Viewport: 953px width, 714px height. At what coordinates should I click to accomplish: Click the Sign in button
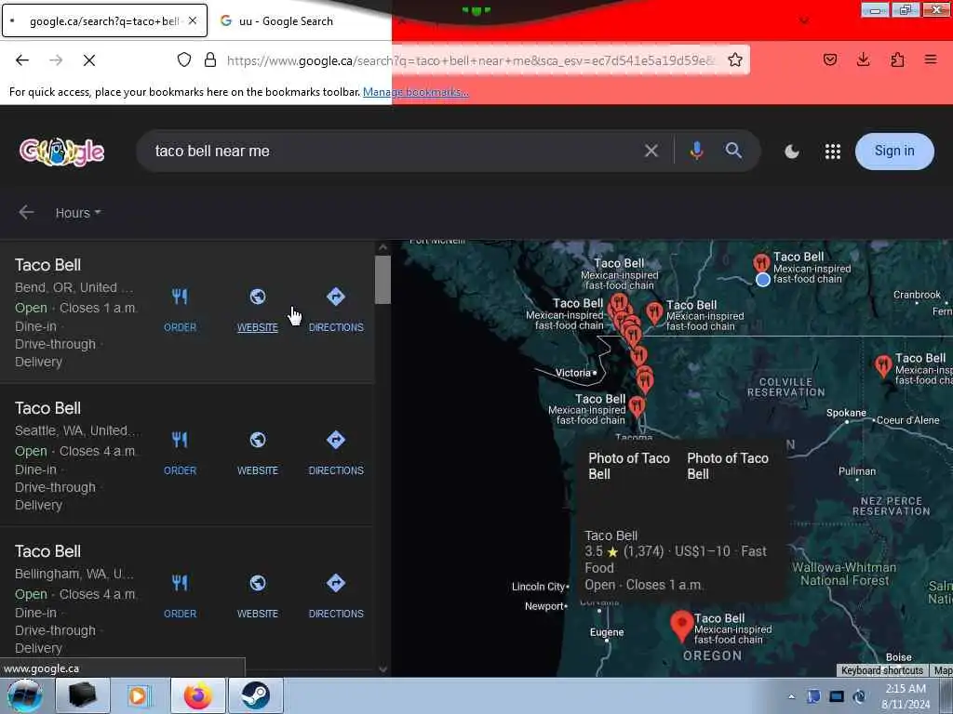[894, 152]
